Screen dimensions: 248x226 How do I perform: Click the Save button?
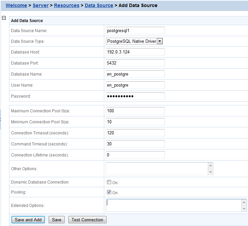pos(57,220)
